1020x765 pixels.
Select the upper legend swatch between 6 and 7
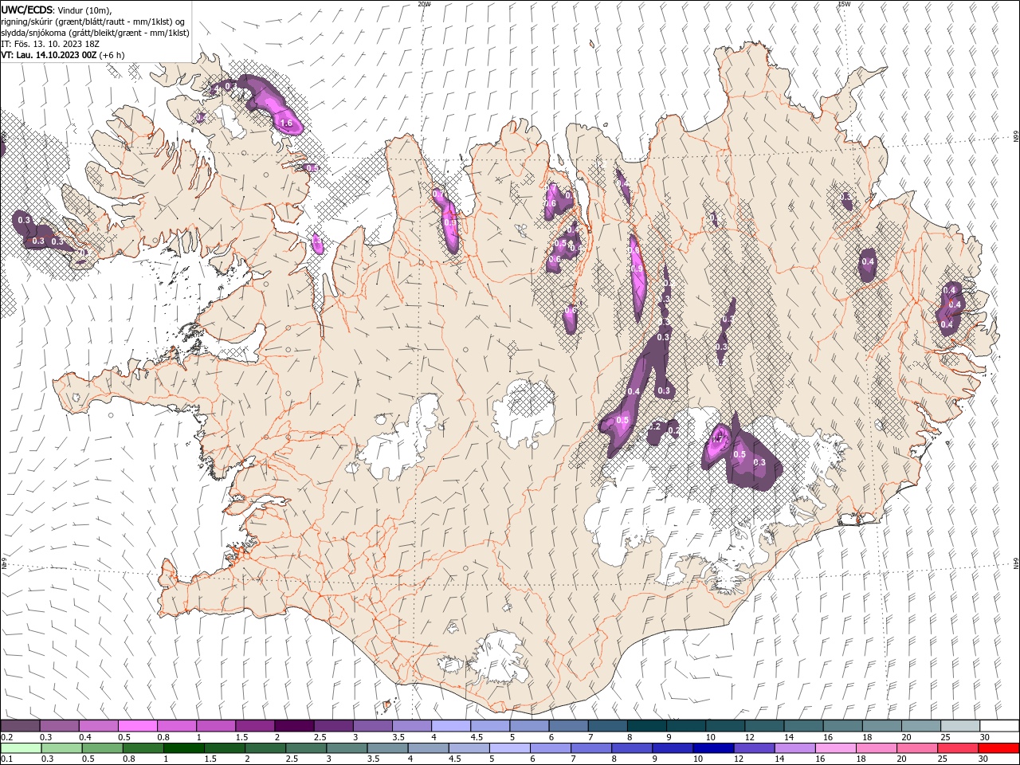tap(569, 726)
